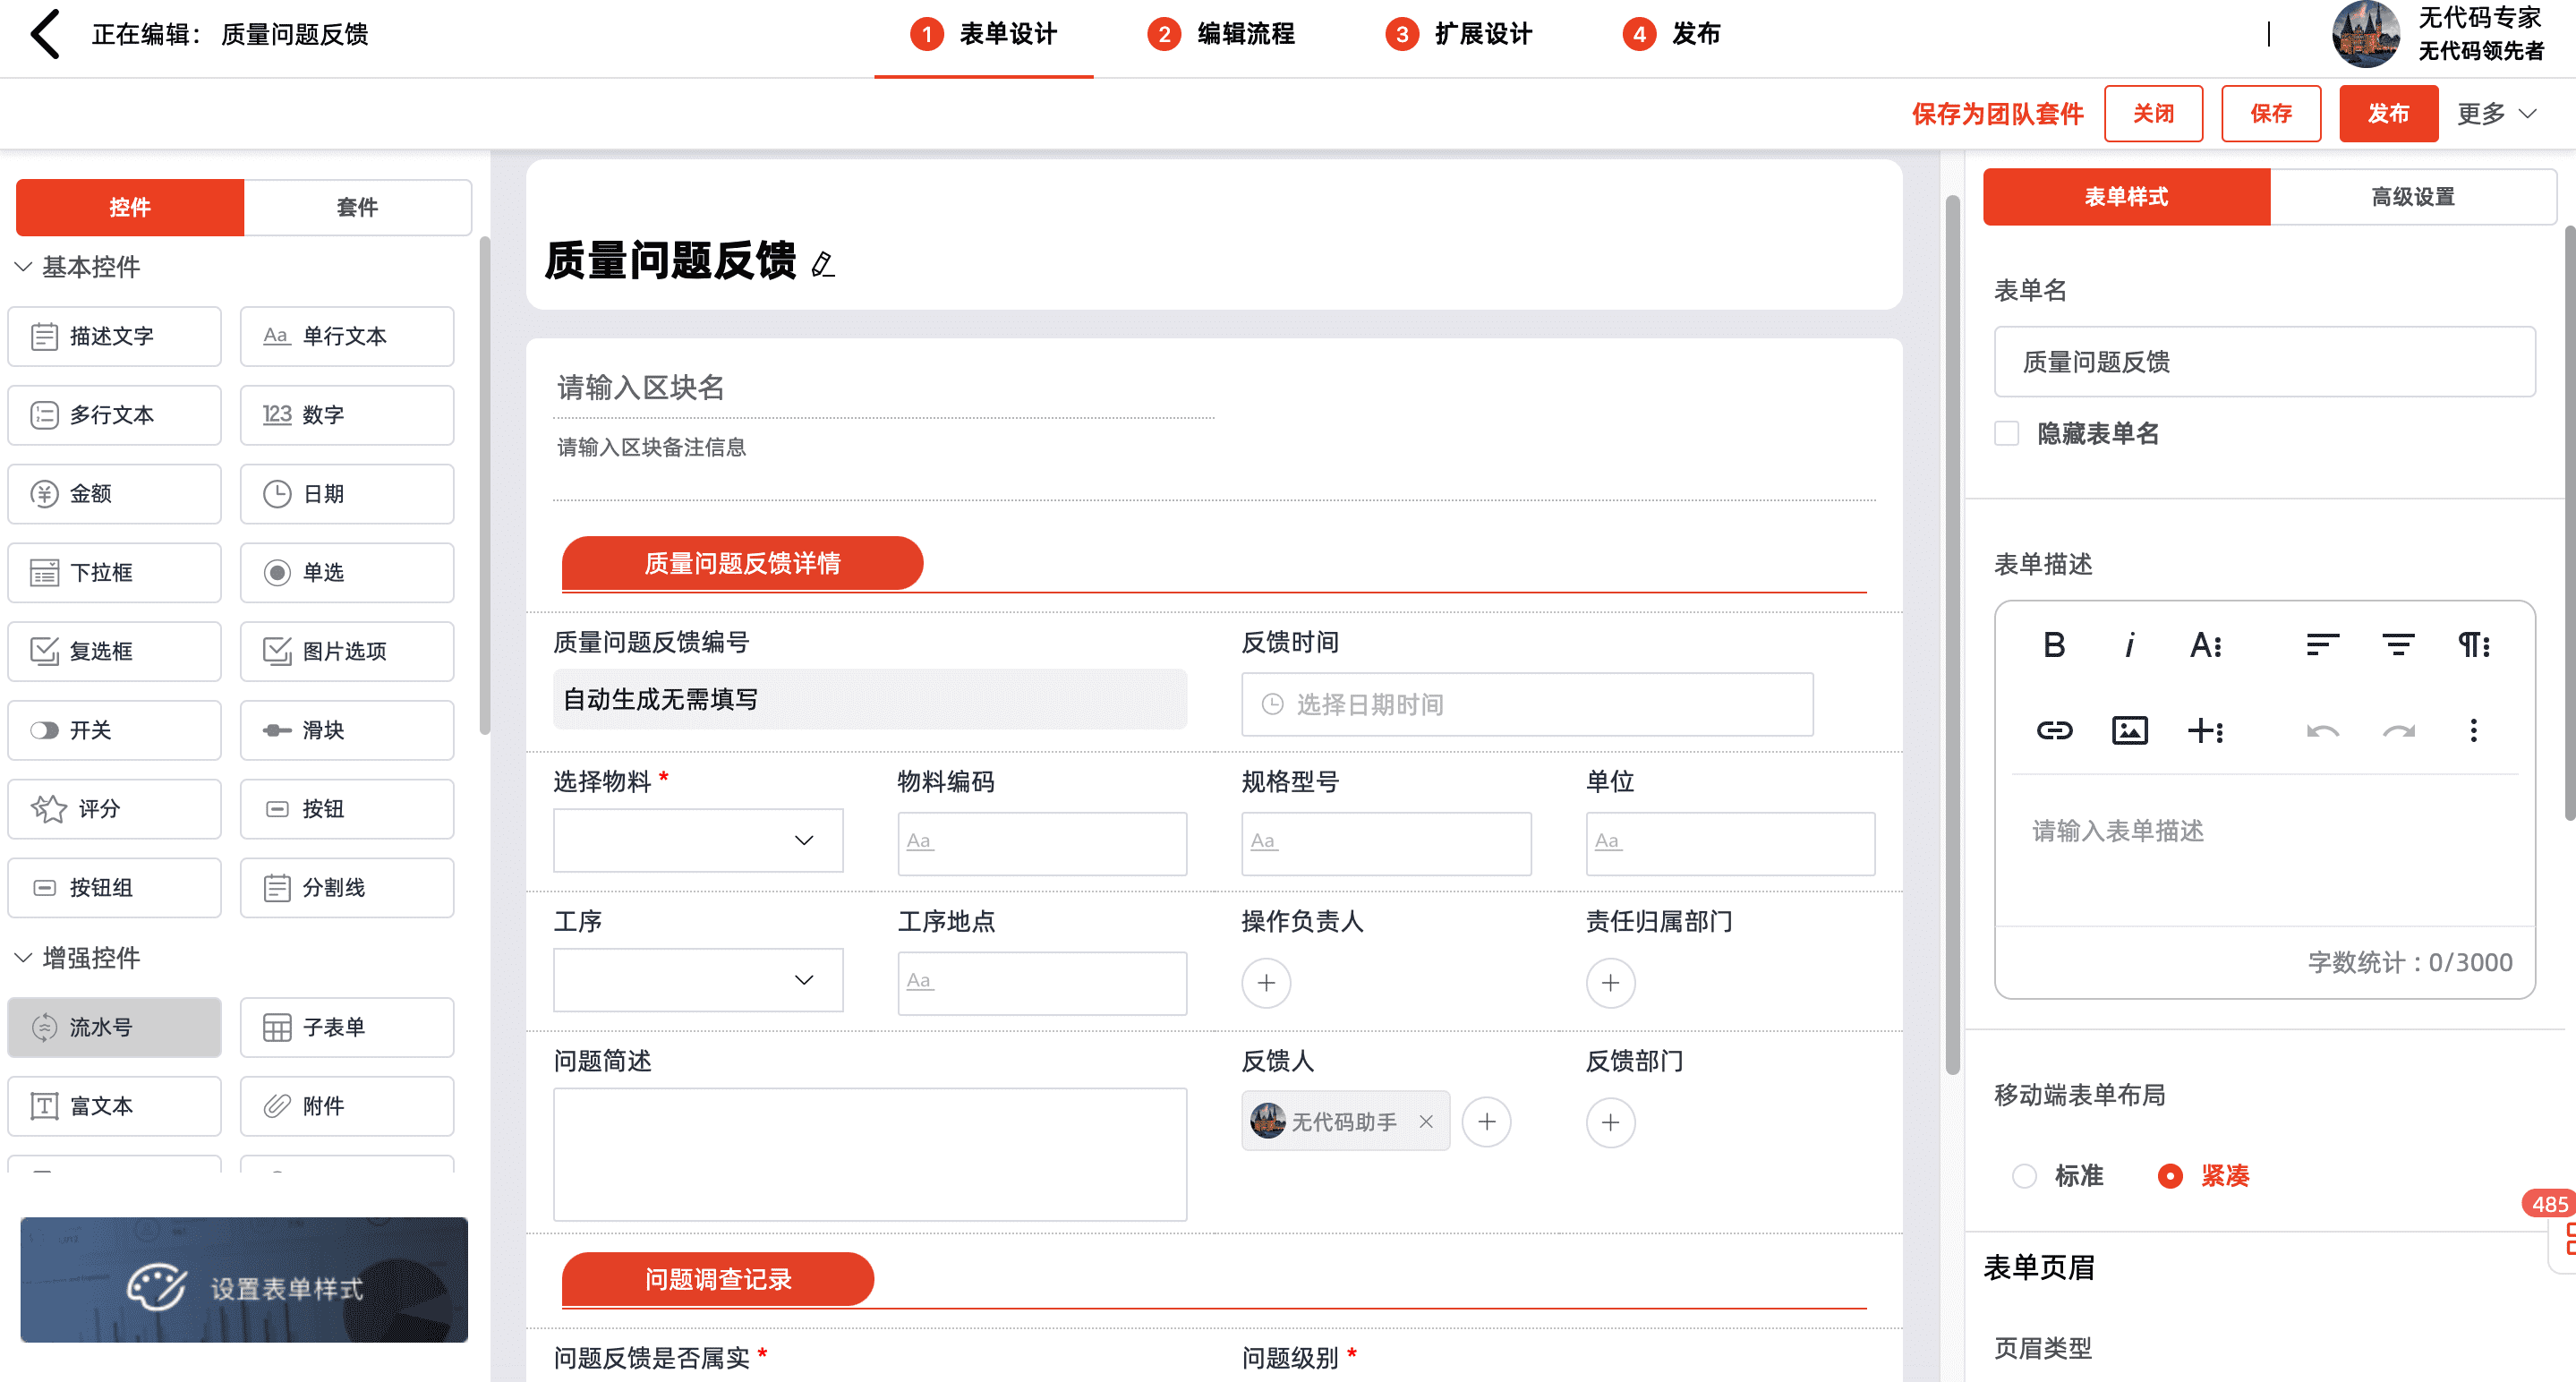Insert a link in the description editor

click(2054, 731)
